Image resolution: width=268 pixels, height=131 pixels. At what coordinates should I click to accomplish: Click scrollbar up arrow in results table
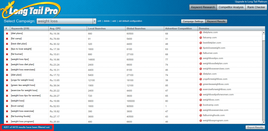click(264, 33)
